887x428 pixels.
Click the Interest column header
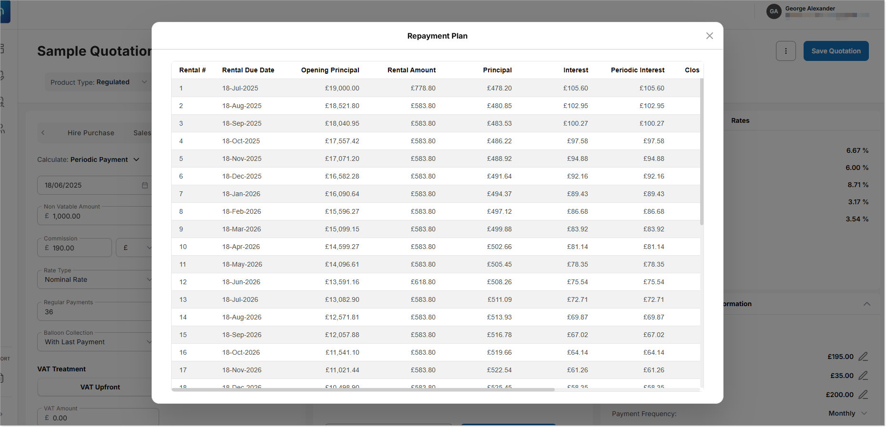576,70
